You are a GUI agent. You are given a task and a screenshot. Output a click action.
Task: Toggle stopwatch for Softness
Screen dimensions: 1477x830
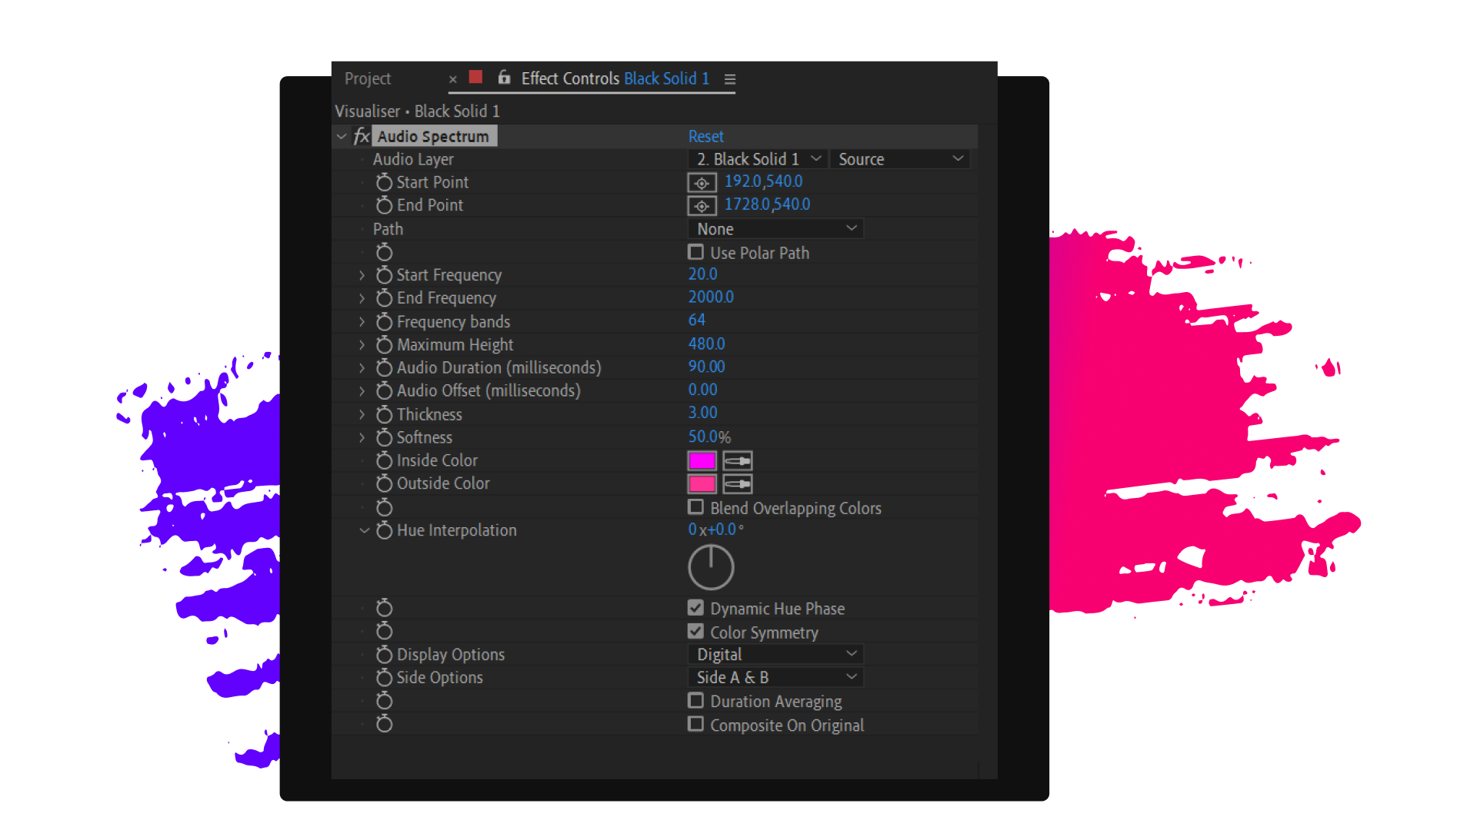click(384, 437)
